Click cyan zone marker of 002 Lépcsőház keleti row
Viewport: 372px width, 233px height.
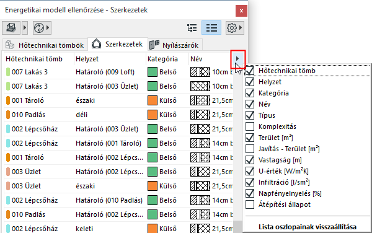coord(8,229)
